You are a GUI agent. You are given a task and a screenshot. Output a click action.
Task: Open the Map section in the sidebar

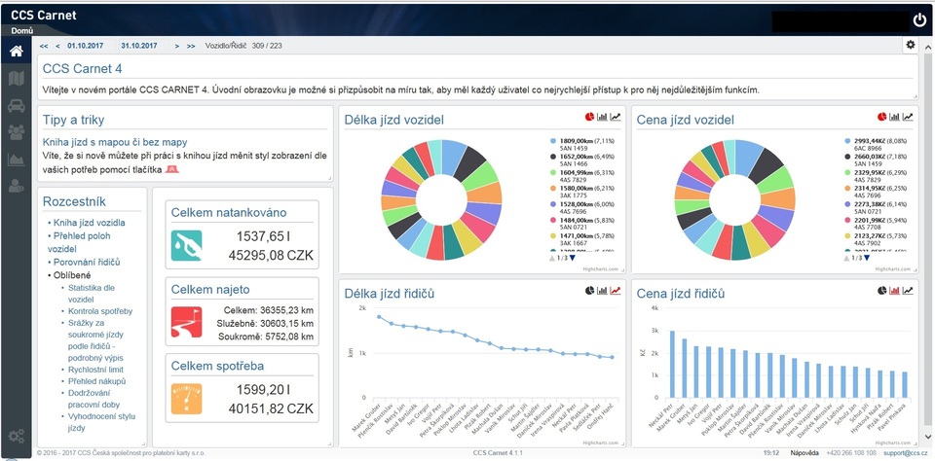pyautogui.click(x=17, y=79)
